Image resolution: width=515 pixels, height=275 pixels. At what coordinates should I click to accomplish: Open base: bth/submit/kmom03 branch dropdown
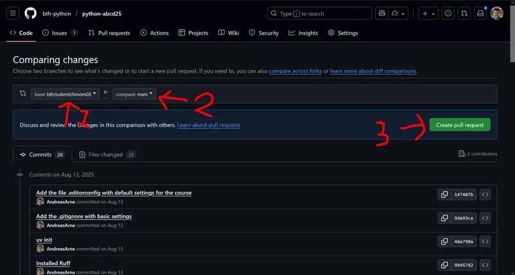pyautogui.click(x=66, y=94)
